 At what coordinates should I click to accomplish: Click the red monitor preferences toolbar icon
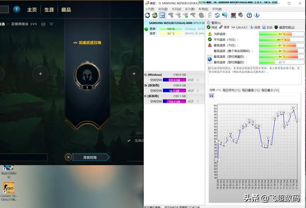click(233, 15)
